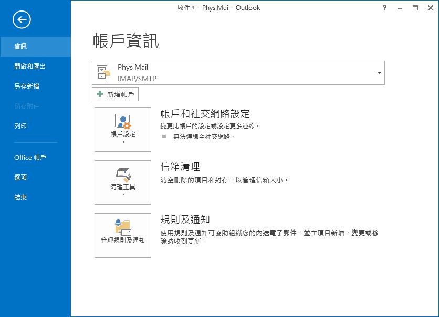Click the 帳戶設定 person-gear icon

tap(123, 122)
